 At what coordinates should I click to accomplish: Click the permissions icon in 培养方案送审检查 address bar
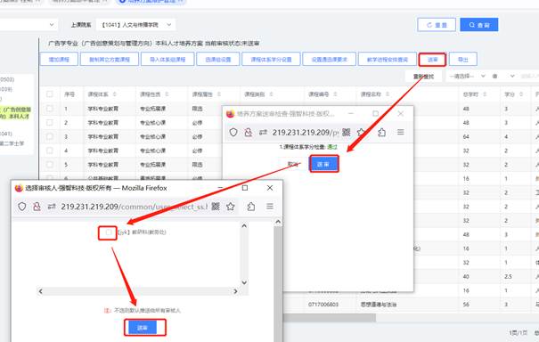(263, 133)
